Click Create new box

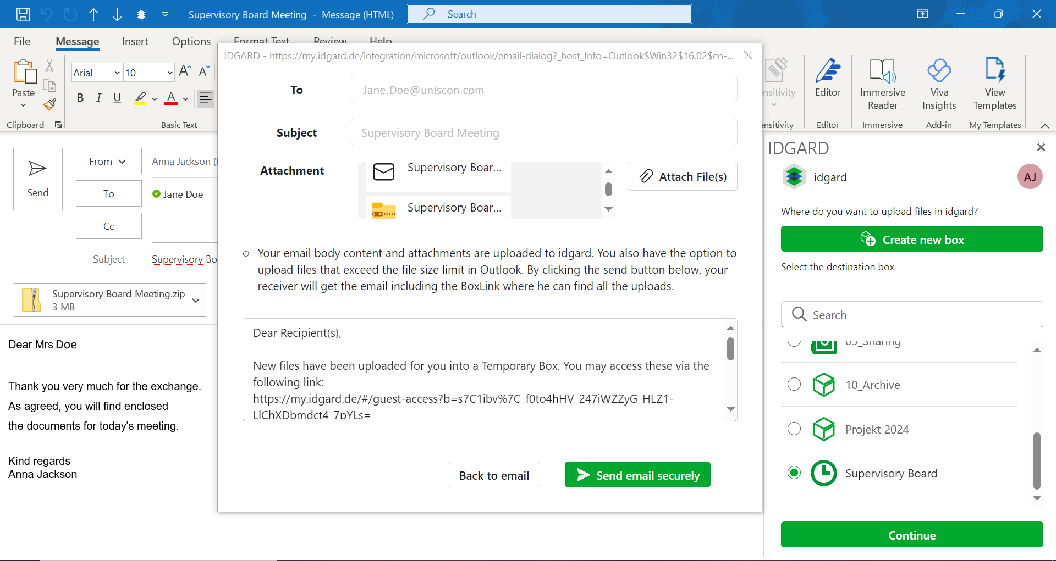[912, 239]
